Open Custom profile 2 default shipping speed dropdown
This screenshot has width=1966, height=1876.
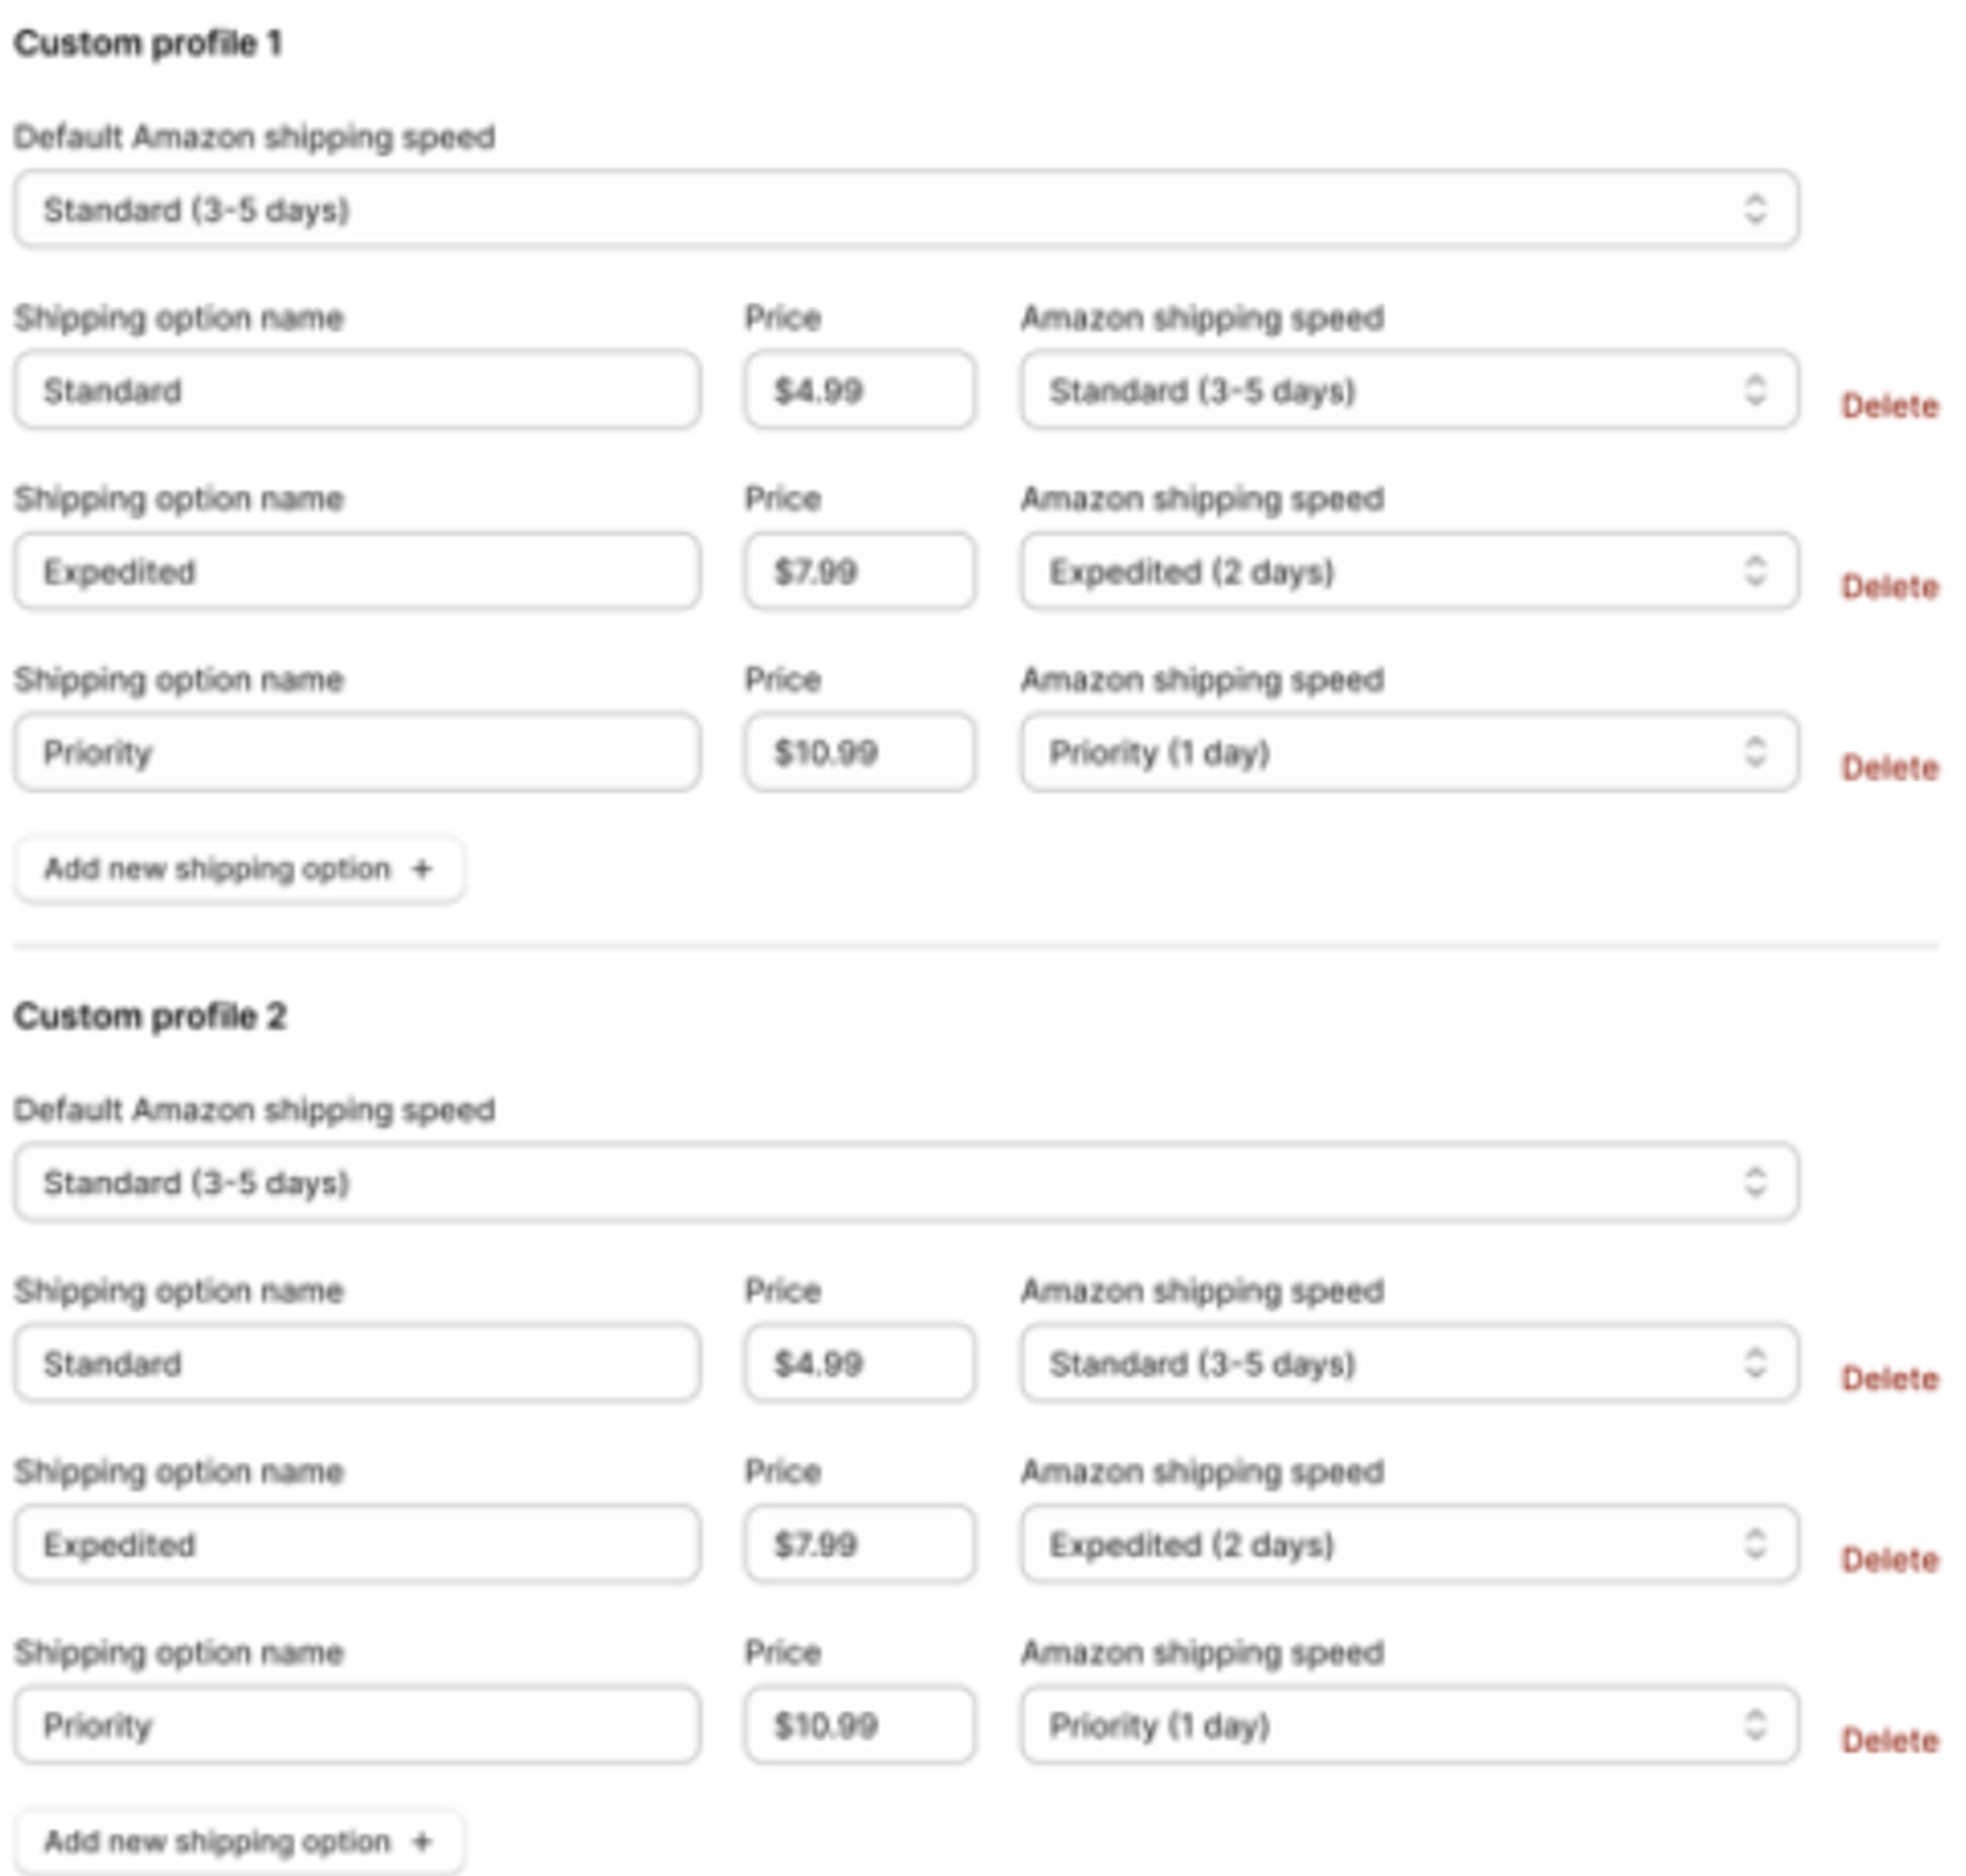pyautogui.click(x=905, y=1181)
